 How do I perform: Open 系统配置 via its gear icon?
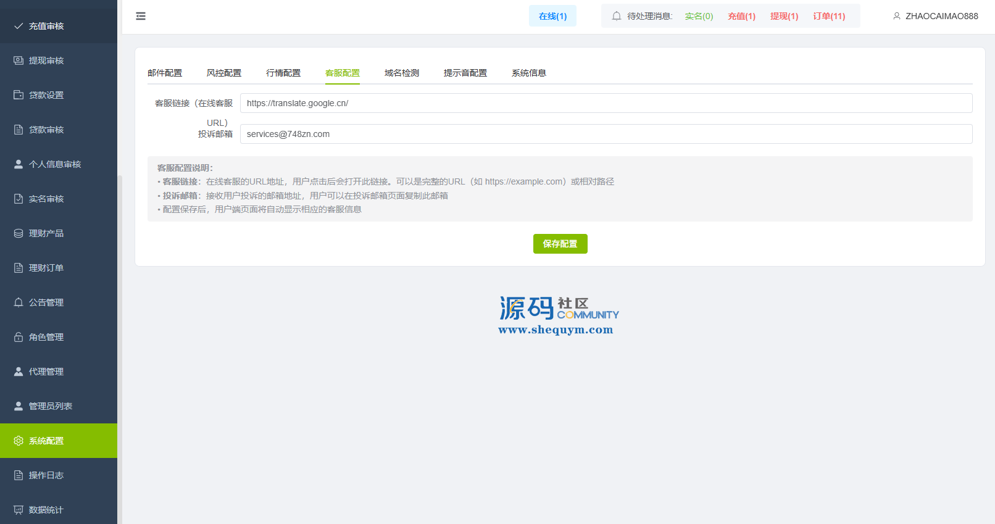click(19, 441)
